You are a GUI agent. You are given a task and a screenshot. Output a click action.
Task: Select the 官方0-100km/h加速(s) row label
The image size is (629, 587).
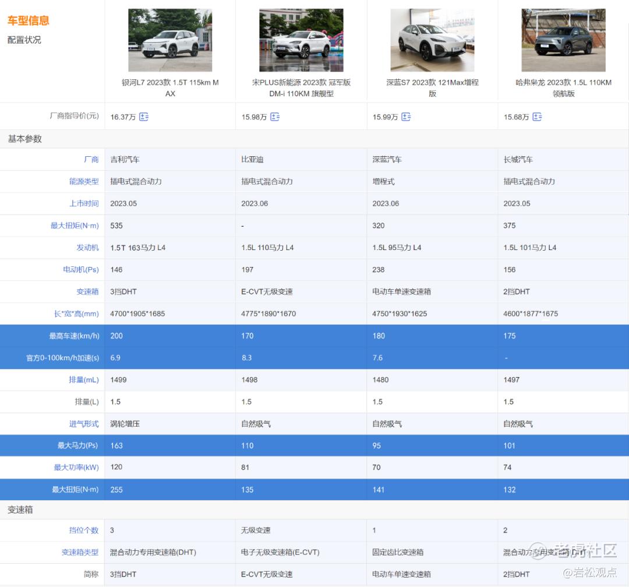pyautogui.click(x=62, y=358)
